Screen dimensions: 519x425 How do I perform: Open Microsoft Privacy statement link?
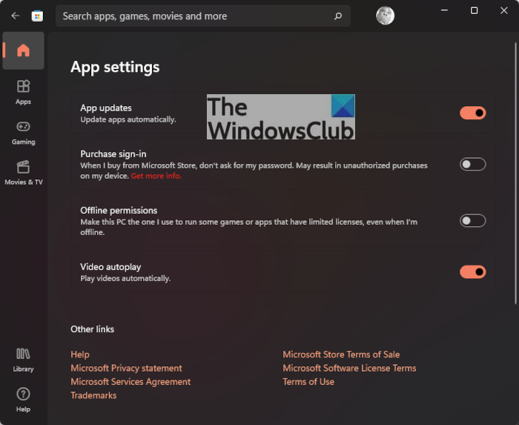coord(126,368)
